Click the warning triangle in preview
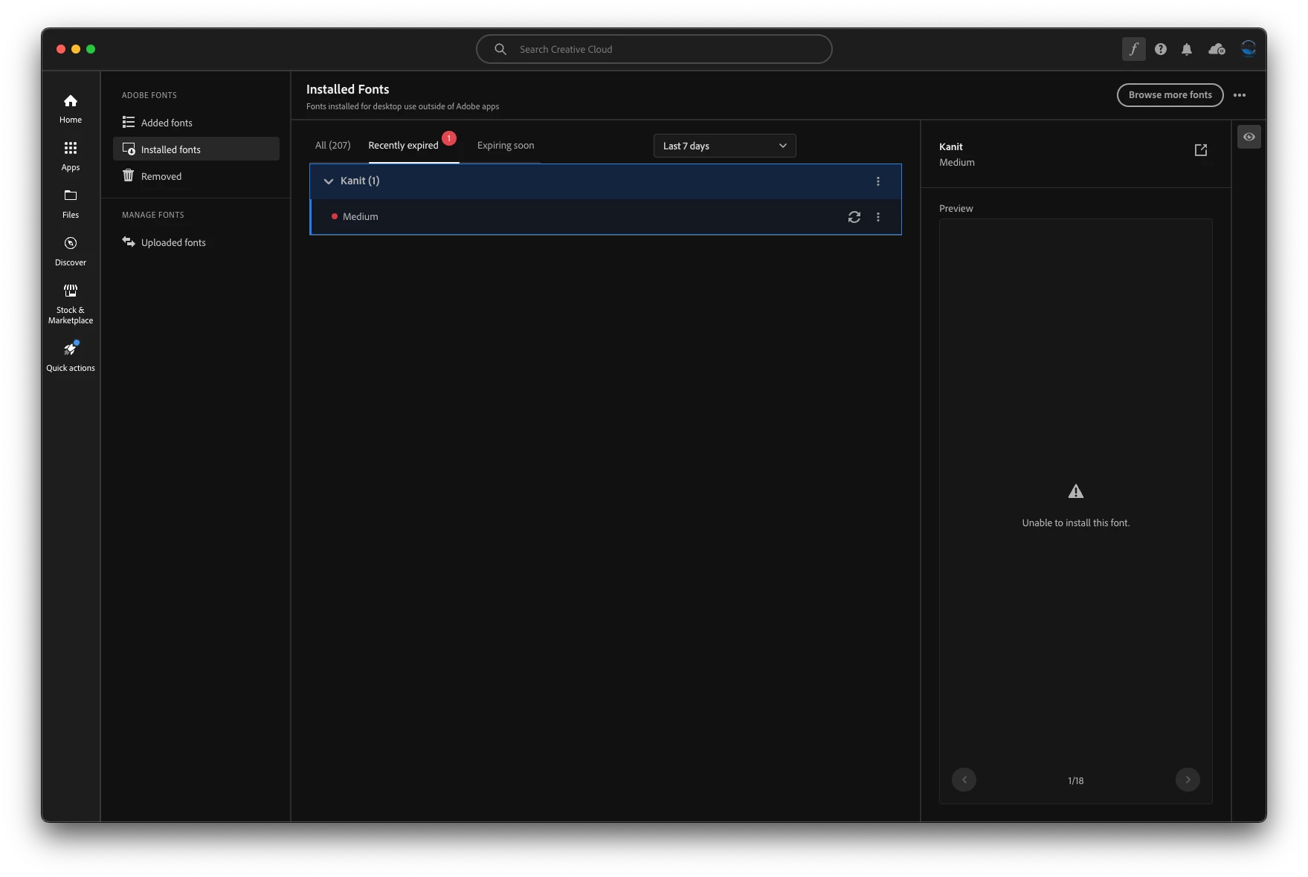 point(1076,491)
